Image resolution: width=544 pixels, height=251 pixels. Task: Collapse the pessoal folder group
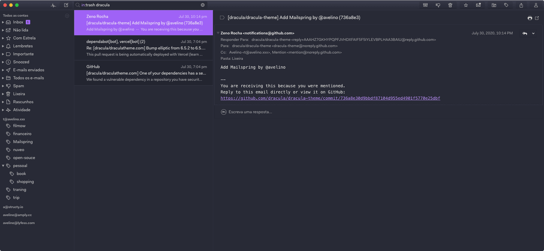point(3,165)
